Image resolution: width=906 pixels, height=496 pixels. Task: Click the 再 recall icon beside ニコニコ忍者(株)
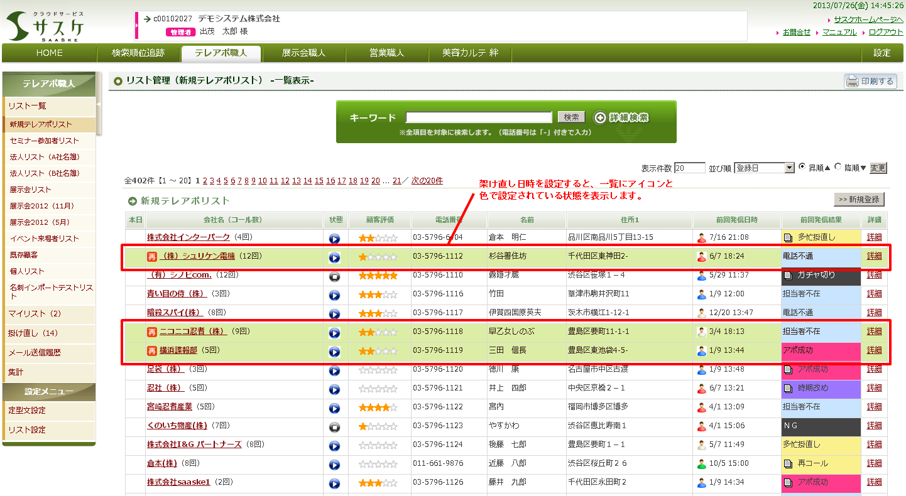151,332
